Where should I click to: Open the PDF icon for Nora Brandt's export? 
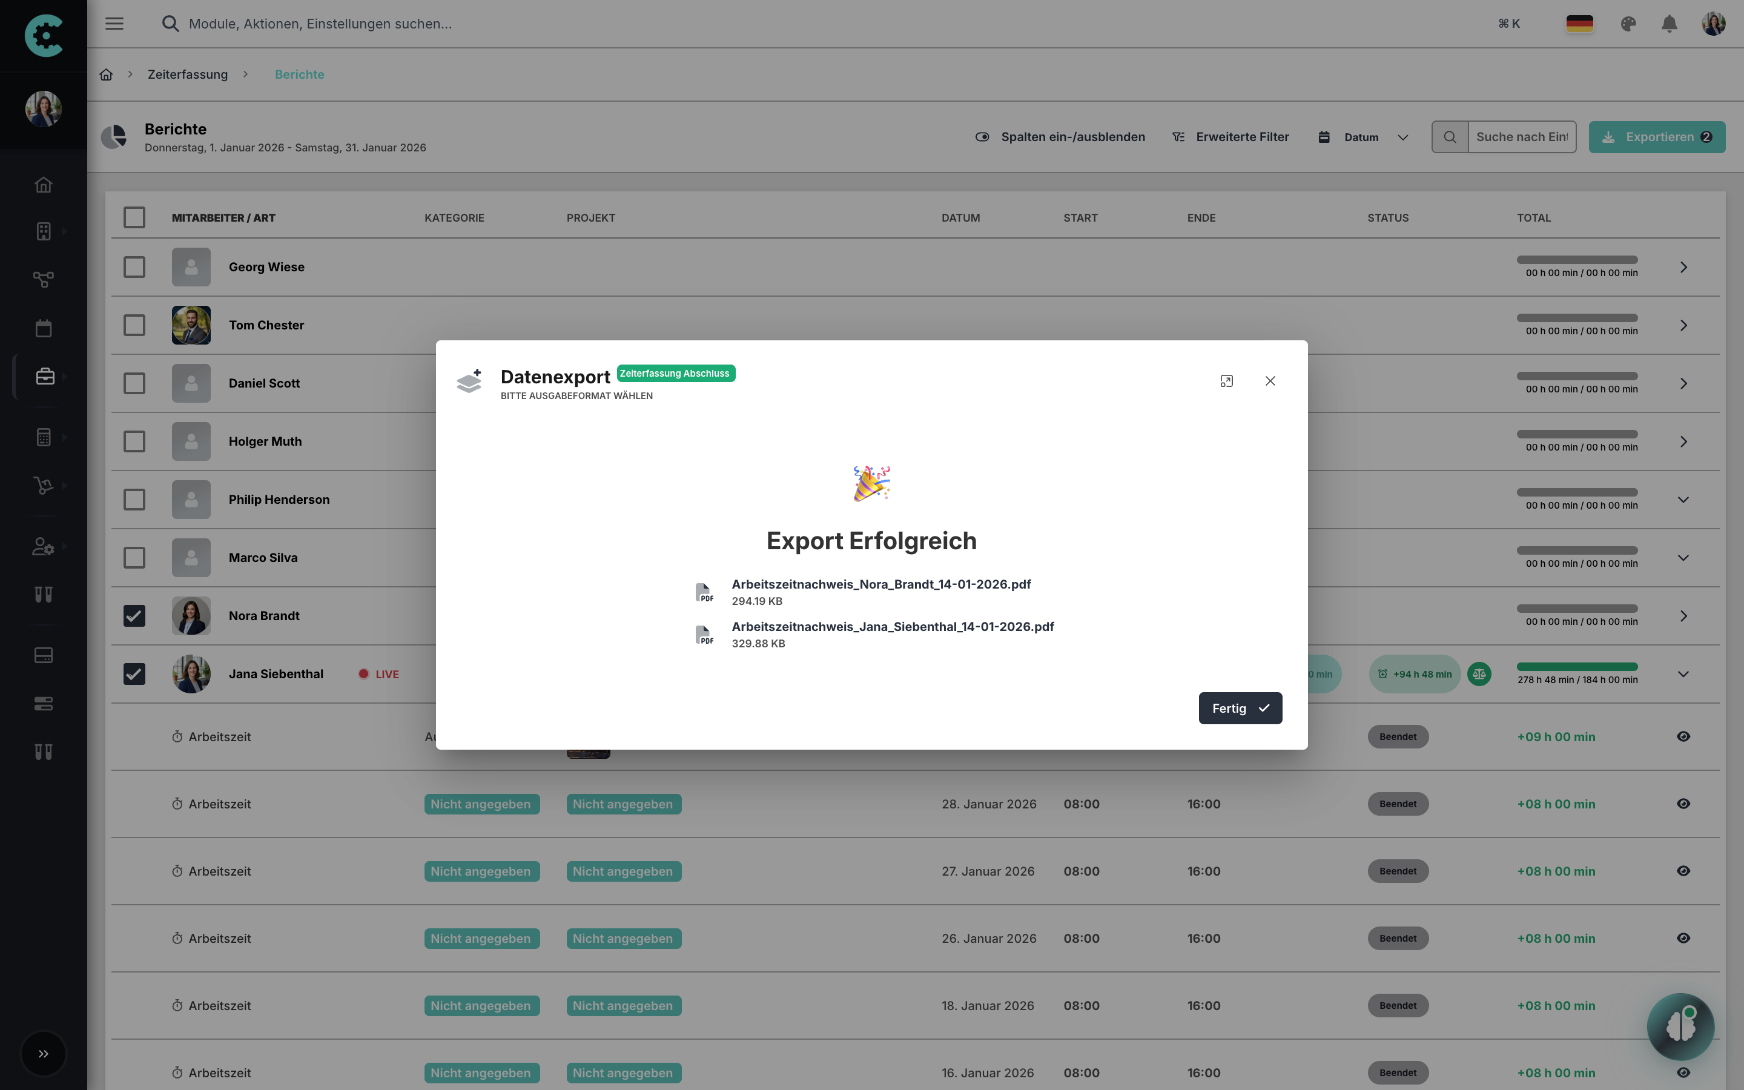pyautogui.click(x=704, y=592)
